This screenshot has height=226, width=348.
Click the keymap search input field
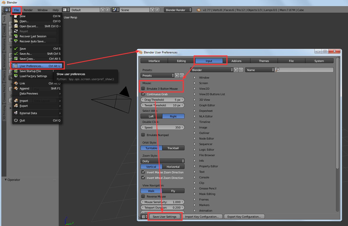[x=304, y=70]
